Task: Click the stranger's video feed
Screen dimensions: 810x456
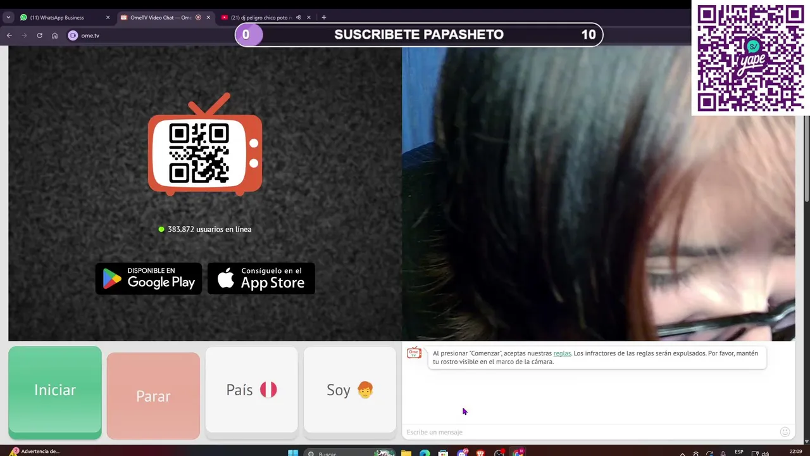Action: (x=599, y=193)
